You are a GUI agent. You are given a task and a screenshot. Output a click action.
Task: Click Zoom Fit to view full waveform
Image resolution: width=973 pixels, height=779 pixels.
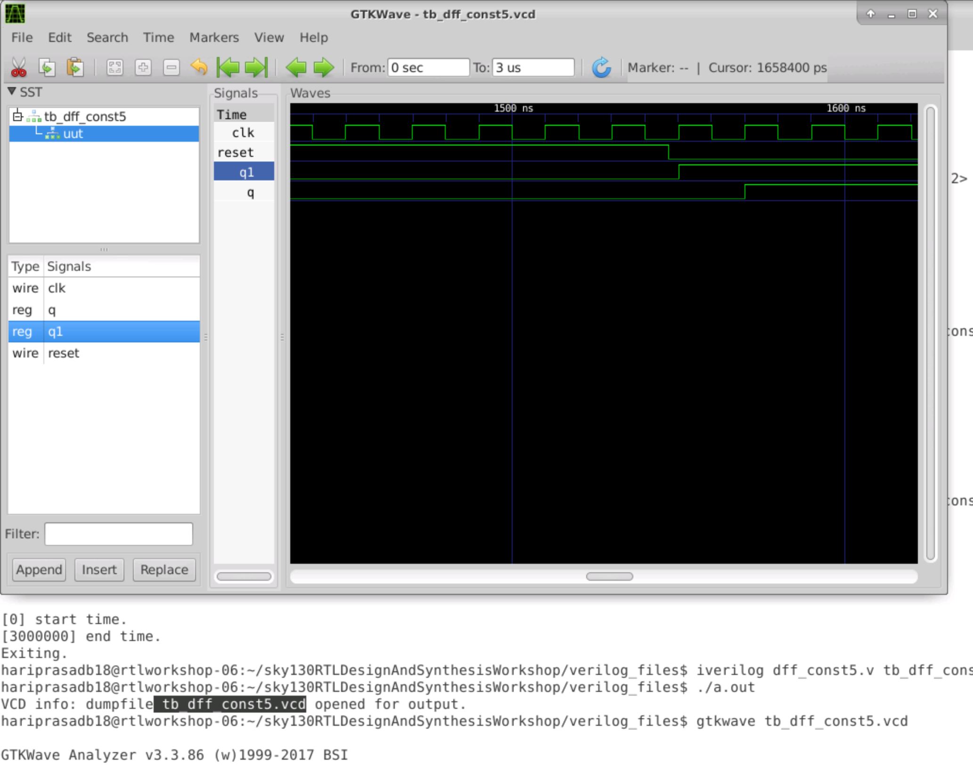(114, 67)
